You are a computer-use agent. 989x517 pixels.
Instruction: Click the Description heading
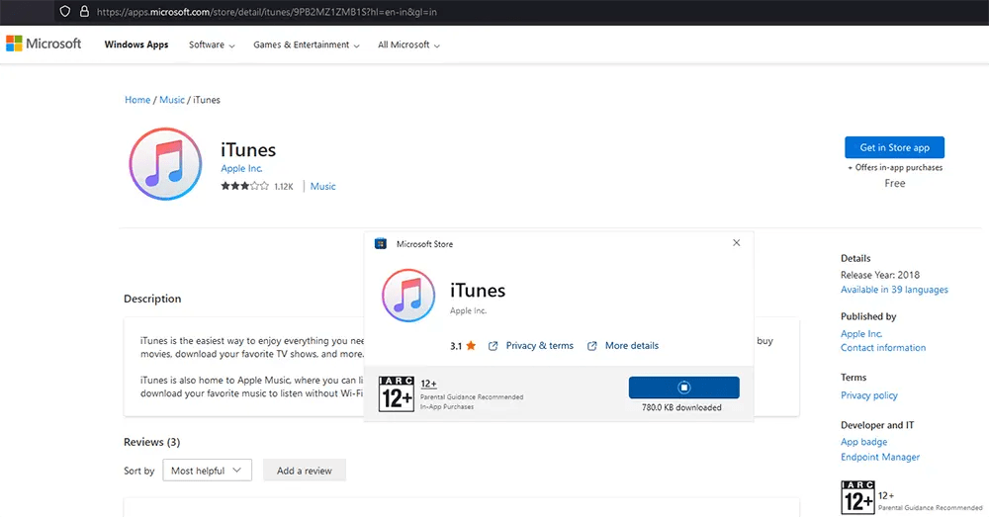click(152, 299)
